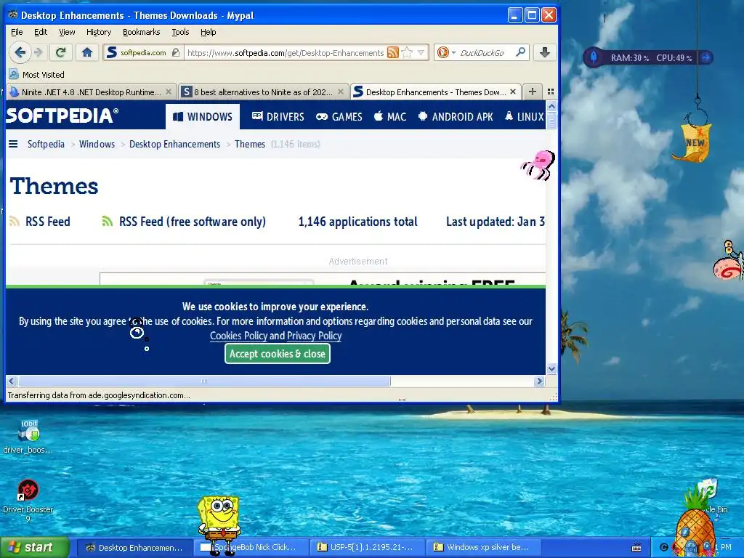Click the horizontal scrollbar thumb

(x=204, y=381)
